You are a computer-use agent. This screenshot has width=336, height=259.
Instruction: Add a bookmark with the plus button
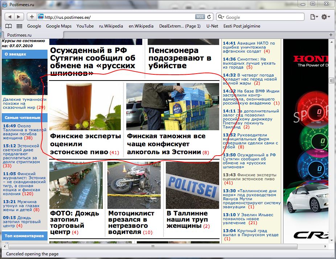pyautogui.click(x=32, y=17)
